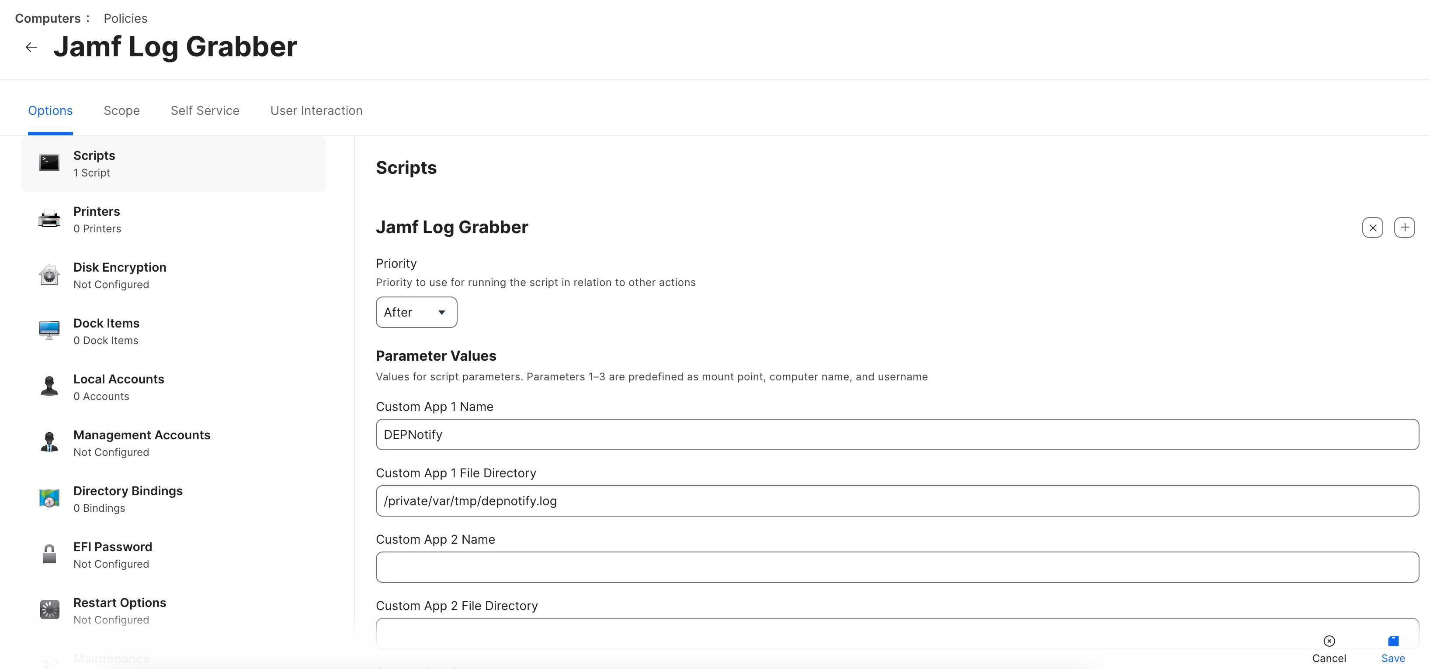This screenshot has width=1430, height=669.
Task: Click the Disk Encryption vault icon
Action: click(49, 275)
